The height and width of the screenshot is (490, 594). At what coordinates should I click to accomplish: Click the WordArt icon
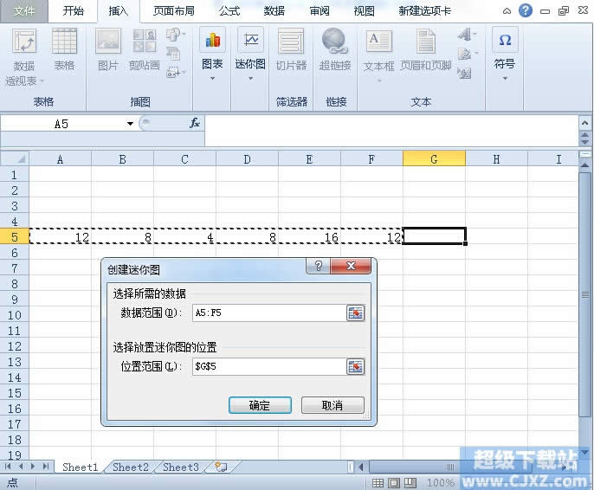(466, 35)
